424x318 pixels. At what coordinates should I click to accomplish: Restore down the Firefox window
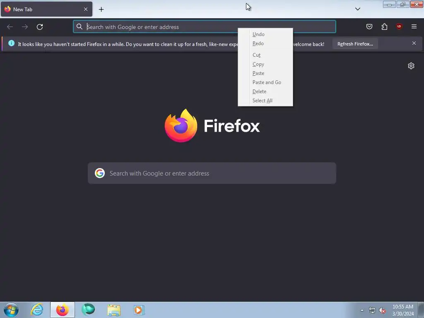pyautogui.click(x=403, y=5)
